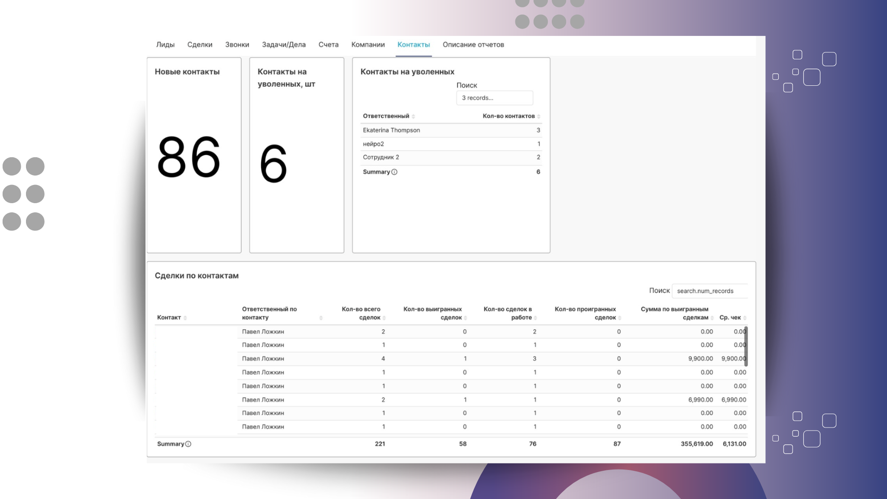
Task: Open the Счета tab
Action: click(x=328, y=45)
